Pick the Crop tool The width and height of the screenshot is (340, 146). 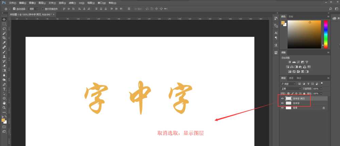click(x=4, y=38)
